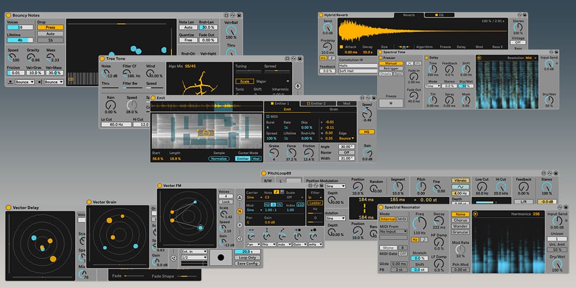Click sine wave shape button PitchLoop89
This screenshot has height=288, width=576.
coord(460,187)
